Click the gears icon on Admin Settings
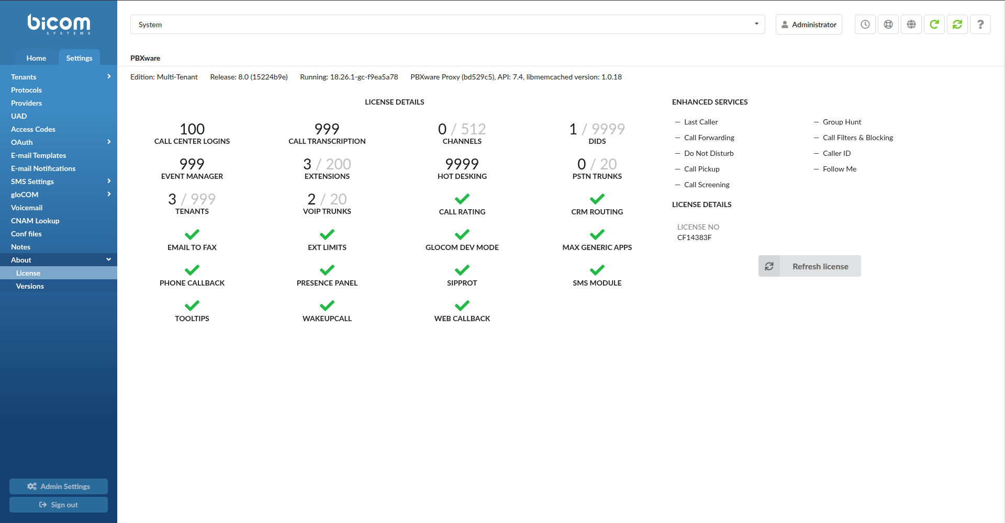The image size is (1005, 523). pos(32,486)
